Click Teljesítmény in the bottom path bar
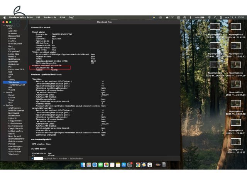 pyautogui.click(x=76, y=158)
